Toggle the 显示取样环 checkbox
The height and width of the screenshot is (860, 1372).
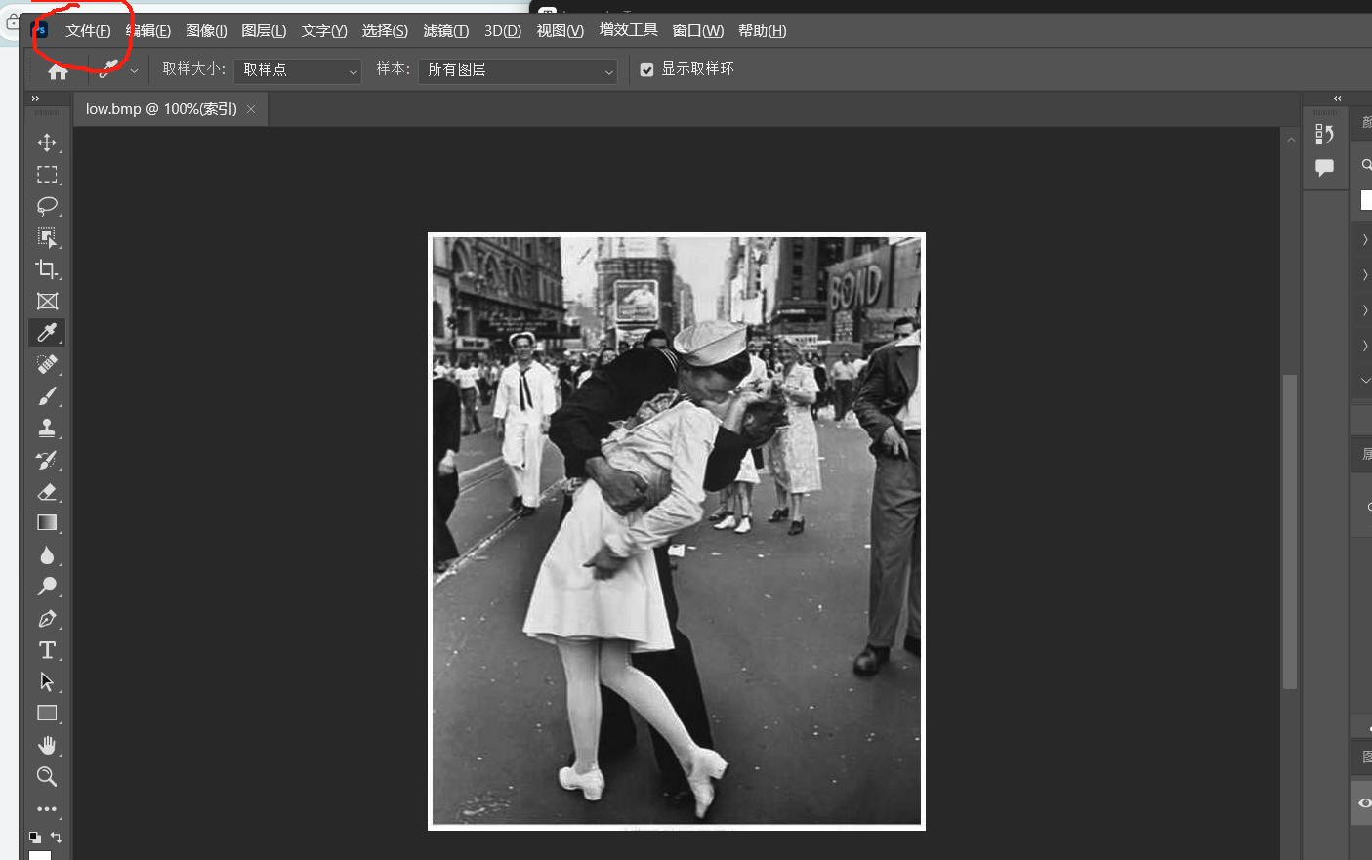(x=646, y=68)
